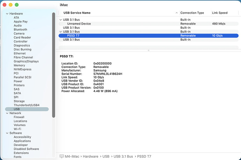Open Wi-Fi network info

pyautogui.click(x=17, y=129)
